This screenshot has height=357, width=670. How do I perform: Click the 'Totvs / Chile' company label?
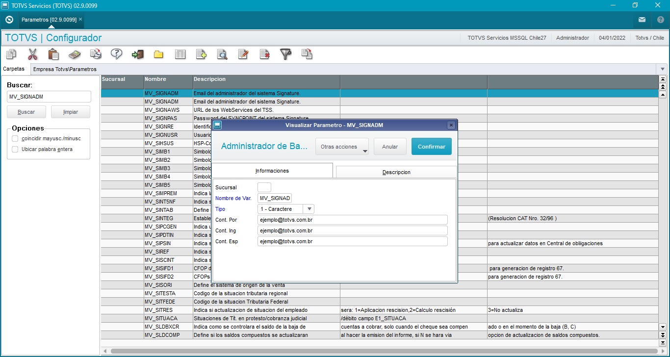click(x=649, y=38)
